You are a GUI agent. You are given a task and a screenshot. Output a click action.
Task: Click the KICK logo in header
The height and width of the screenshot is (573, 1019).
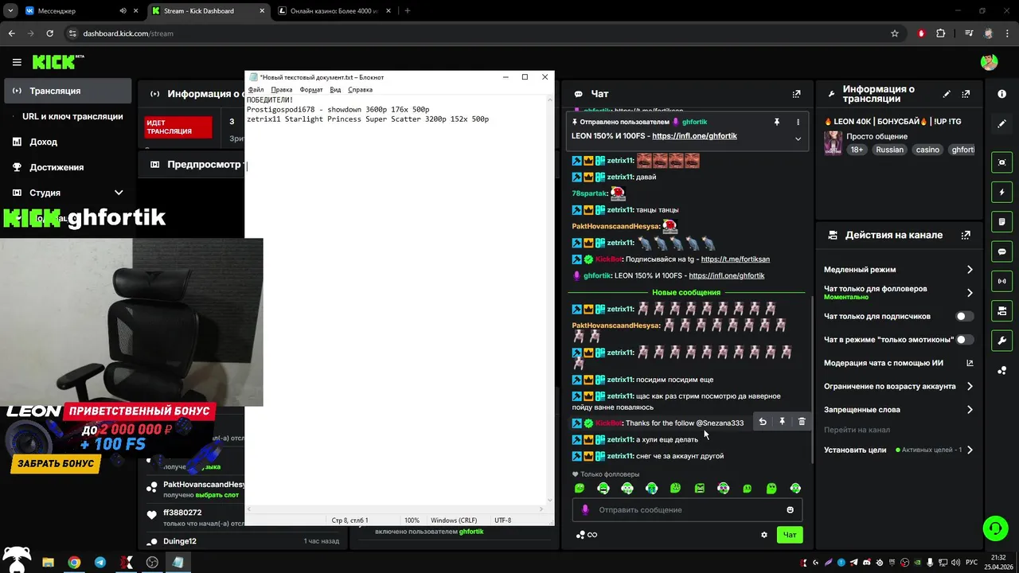click(x=58, y=62)
